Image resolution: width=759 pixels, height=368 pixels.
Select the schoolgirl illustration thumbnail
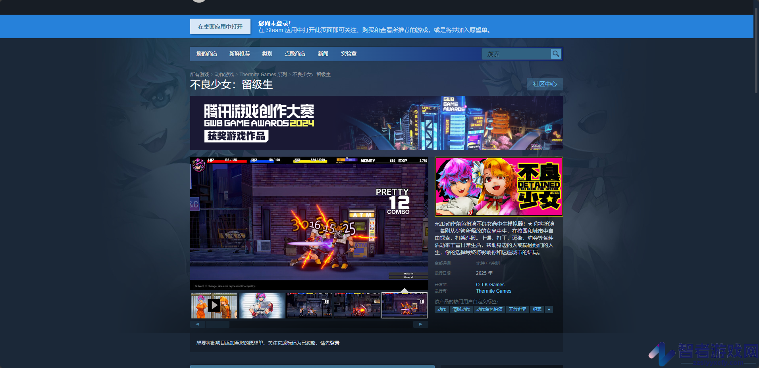[x=262, y=305]
